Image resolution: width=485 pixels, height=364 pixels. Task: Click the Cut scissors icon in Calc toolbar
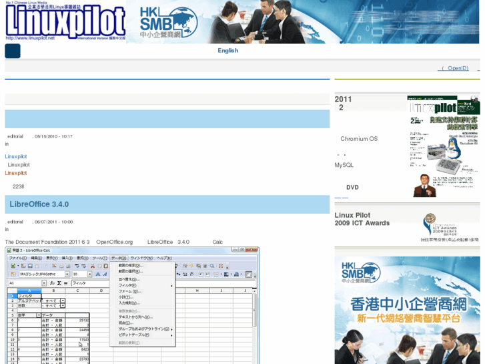[x=93, y=266]
